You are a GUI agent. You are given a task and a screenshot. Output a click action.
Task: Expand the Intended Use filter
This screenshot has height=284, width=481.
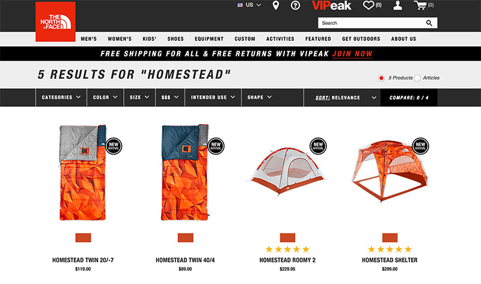[x=213, y=97]
